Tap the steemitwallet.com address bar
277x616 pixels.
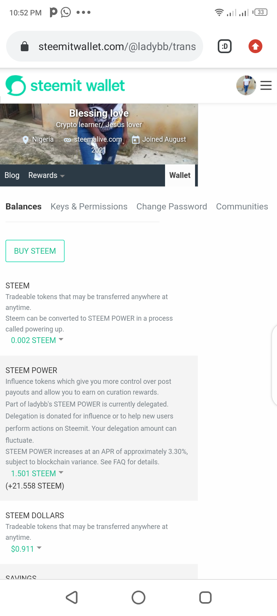tap(117, 47)
